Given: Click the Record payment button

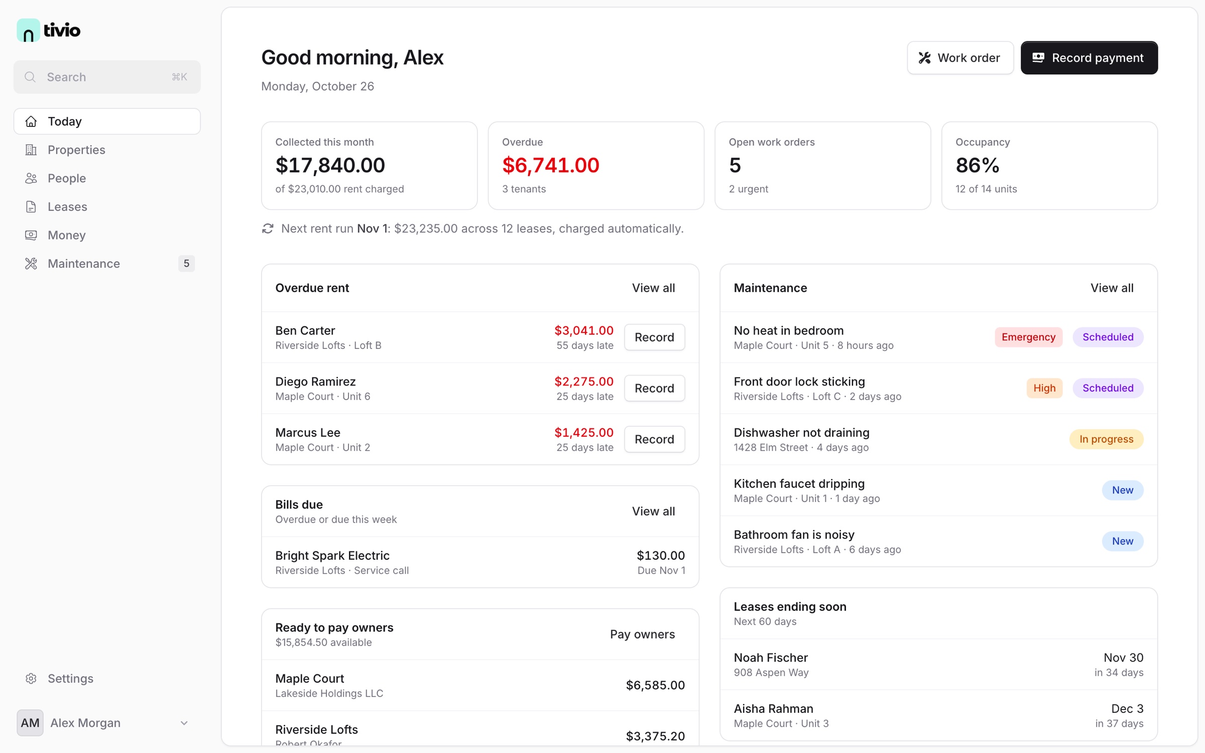Looking at the screenshot, I should point(1089,58).
